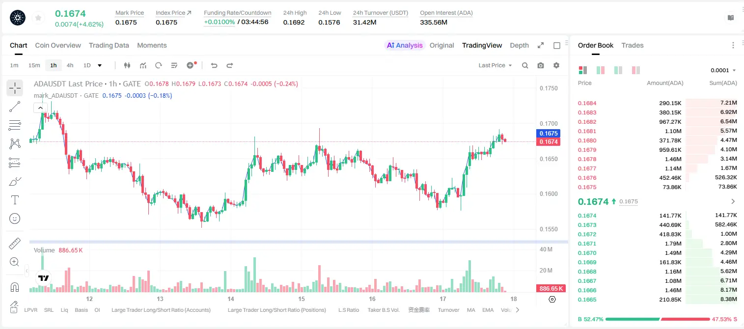Switch to the Trades tab
Image resolution: width=744 pixels, height=329 pixels.
pos(632,45)
